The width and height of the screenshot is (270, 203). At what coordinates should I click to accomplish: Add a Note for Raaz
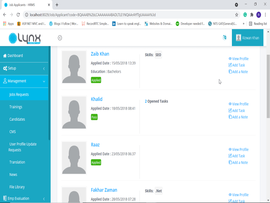click(x=238, y=162)
